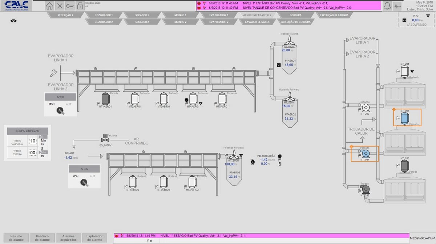This screenshot has height=244, width=436.
Task: Open the alarm bell icon
Action: point(387,6)
